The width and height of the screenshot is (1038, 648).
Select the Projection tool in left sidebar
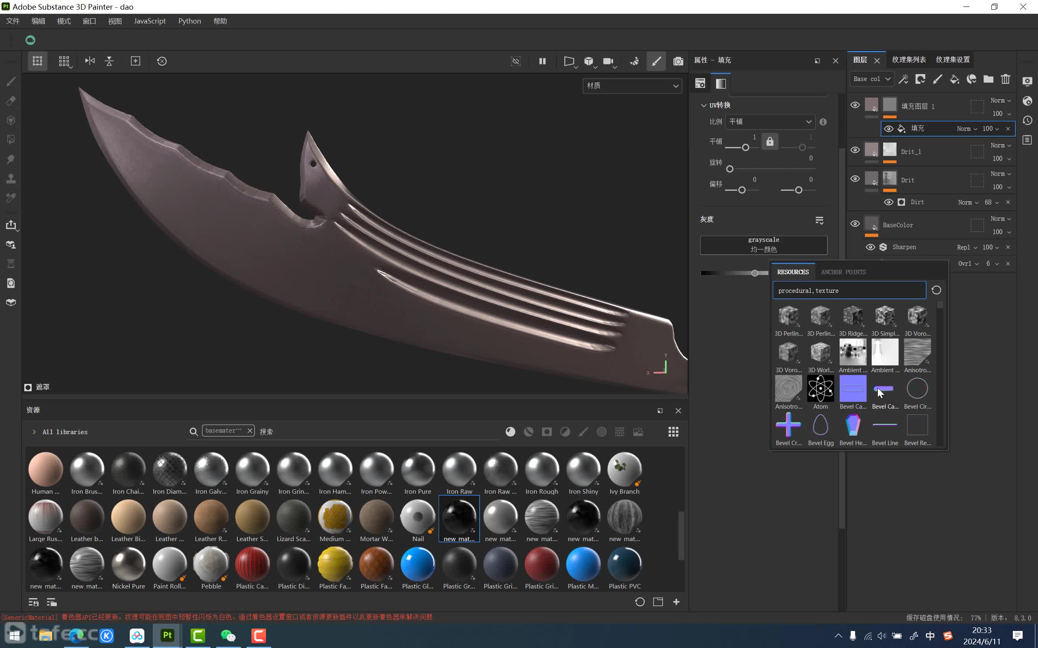click(x=11, y=120)
